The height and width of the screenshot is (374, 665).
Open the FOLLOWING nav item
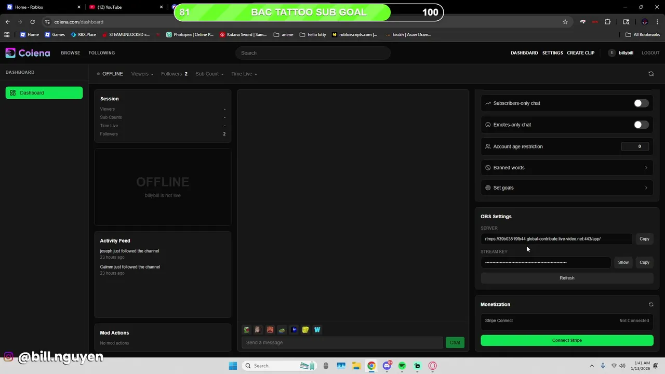point(101,53)
